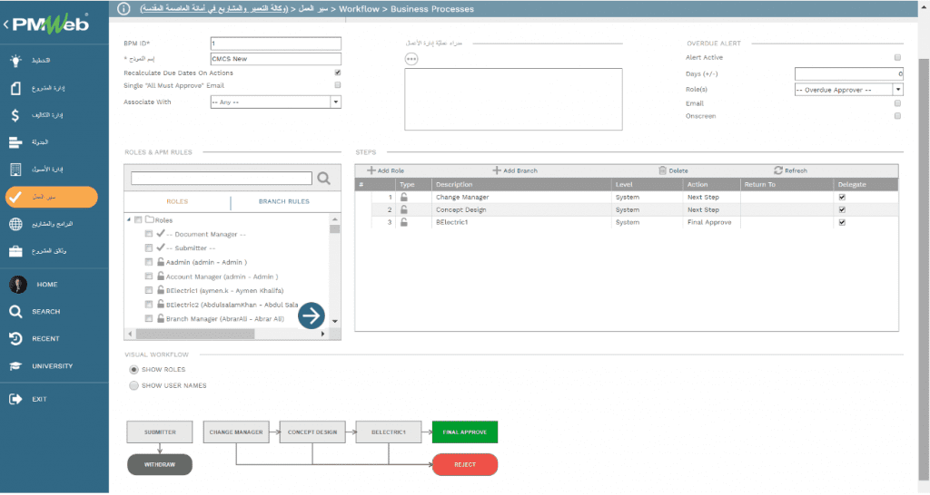The width and height of the screenshot is (930, 495).
Task: Check the Document Manager role checkbox
Action: (x=149, y=234)
